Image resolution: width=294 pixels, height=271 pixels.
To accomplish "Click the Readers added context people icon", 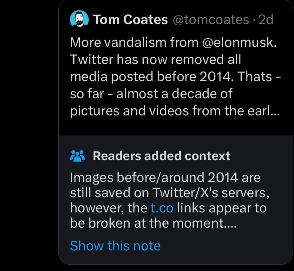I will (77, 156).
